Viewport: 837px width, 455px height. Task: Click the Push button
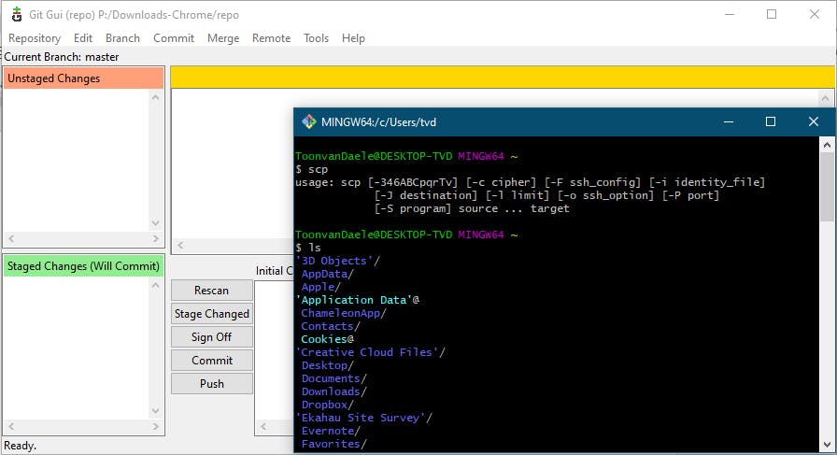(x=212, y=384)
